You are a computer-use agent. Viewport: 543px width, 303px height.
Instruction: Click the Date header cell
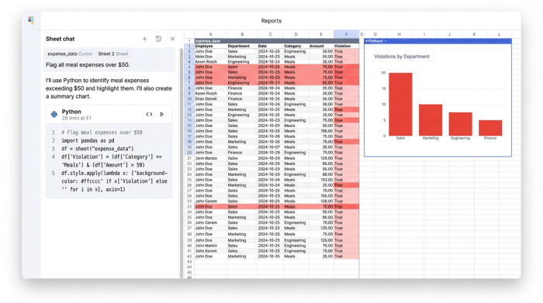click(x=270, y=46)
